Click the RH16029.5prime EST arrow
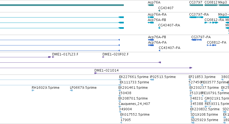The width and height of the screenshot is (229, 124). click(x=33, y=90)
